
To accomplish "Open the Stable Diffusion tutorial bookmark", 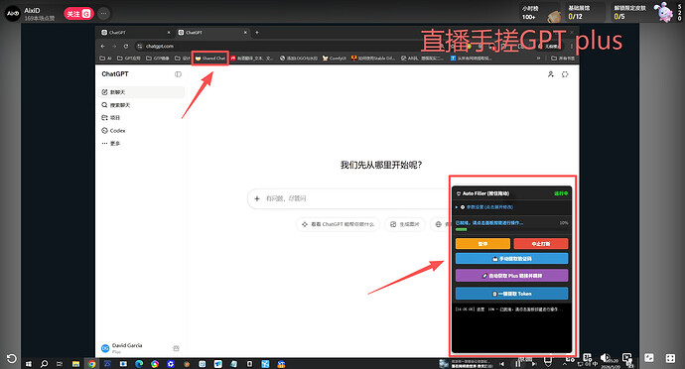I will point(373,59).
